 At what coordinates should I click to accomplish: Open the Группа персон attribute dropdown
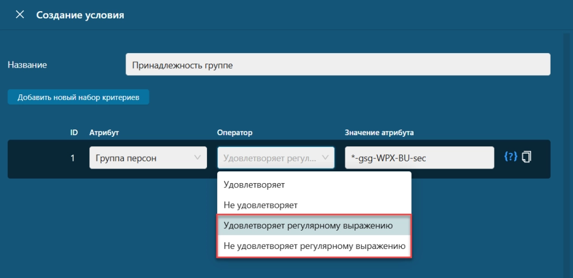pos(148,158)
